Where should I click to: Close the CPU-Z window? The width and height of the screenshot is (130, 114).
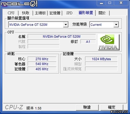tap(121, 3)
